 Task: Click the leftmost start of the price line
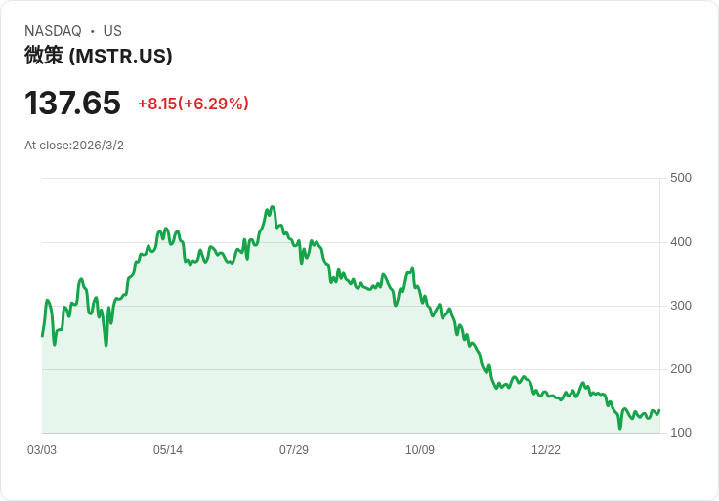(x=42, y=336)
